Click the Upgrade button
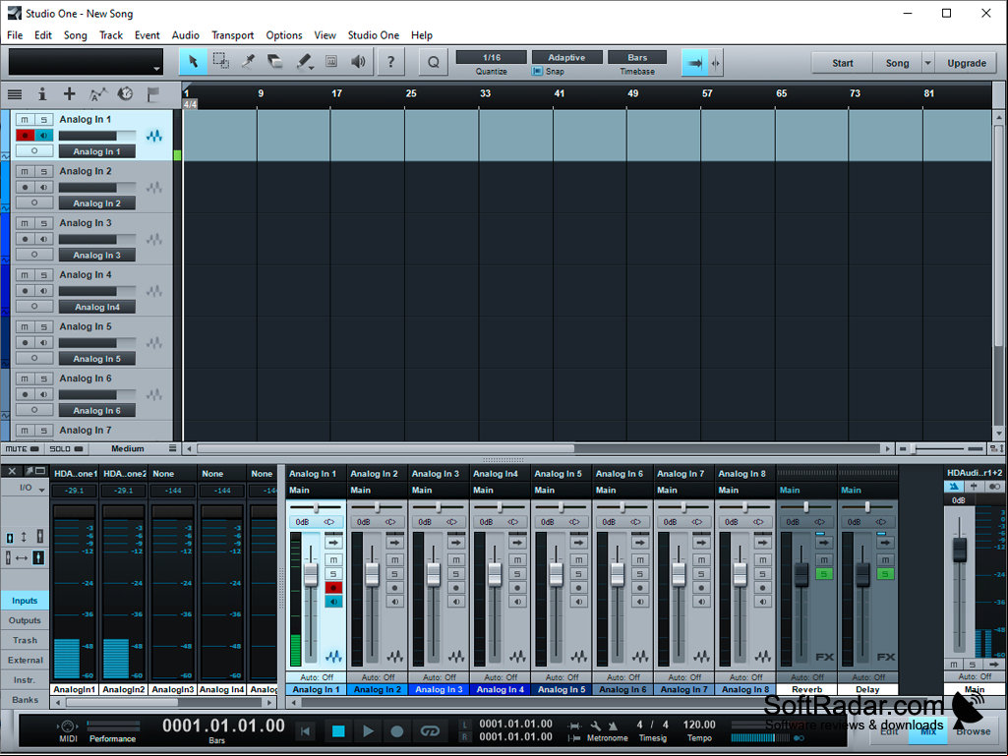This screenshot has height=756, width=1008. 967,63
